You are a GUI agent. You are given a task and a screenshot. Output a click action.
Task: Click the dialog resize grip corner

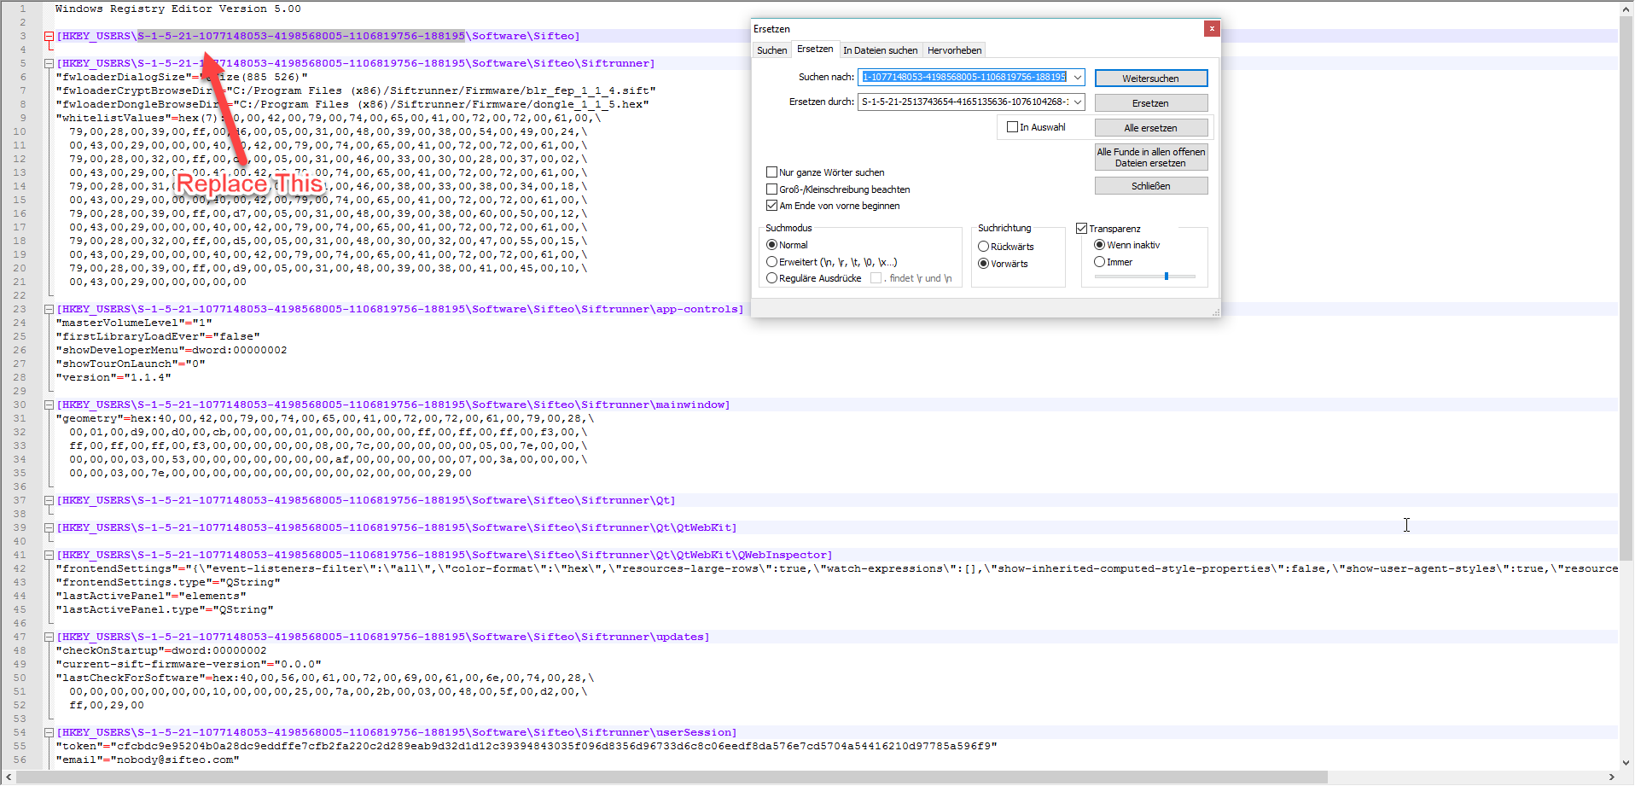tap(1216, 313)
